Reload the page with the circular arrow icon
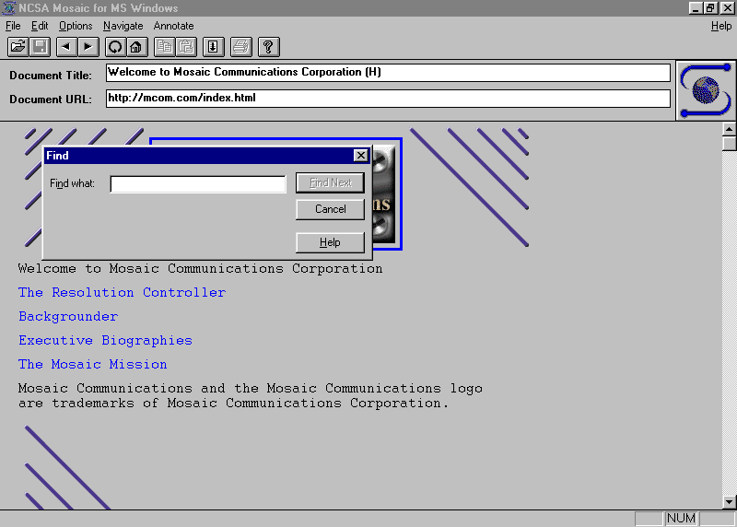This screenshot has height=527, width=737. pyautogui.click(x=115, y=47)
